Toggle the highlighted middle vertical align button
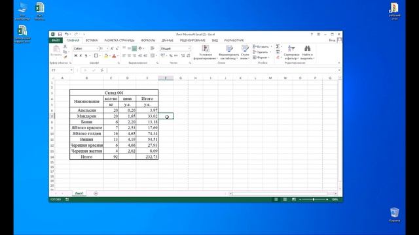This screenshot has height=235, width=419. pyautogui.click(x=134, y=48)
